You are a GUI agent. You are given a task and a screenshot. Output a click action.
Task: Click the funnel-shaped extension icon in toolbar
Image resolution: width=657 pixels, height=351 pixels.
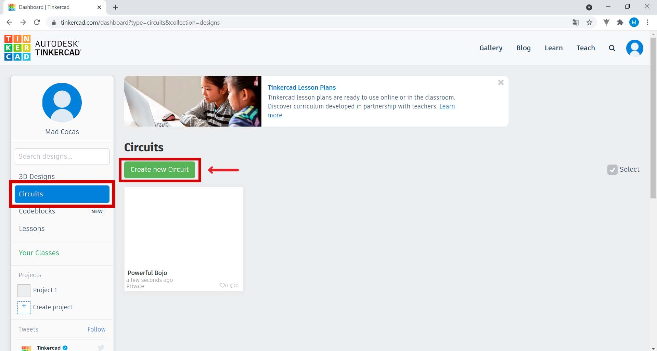[x=606, y=23]
